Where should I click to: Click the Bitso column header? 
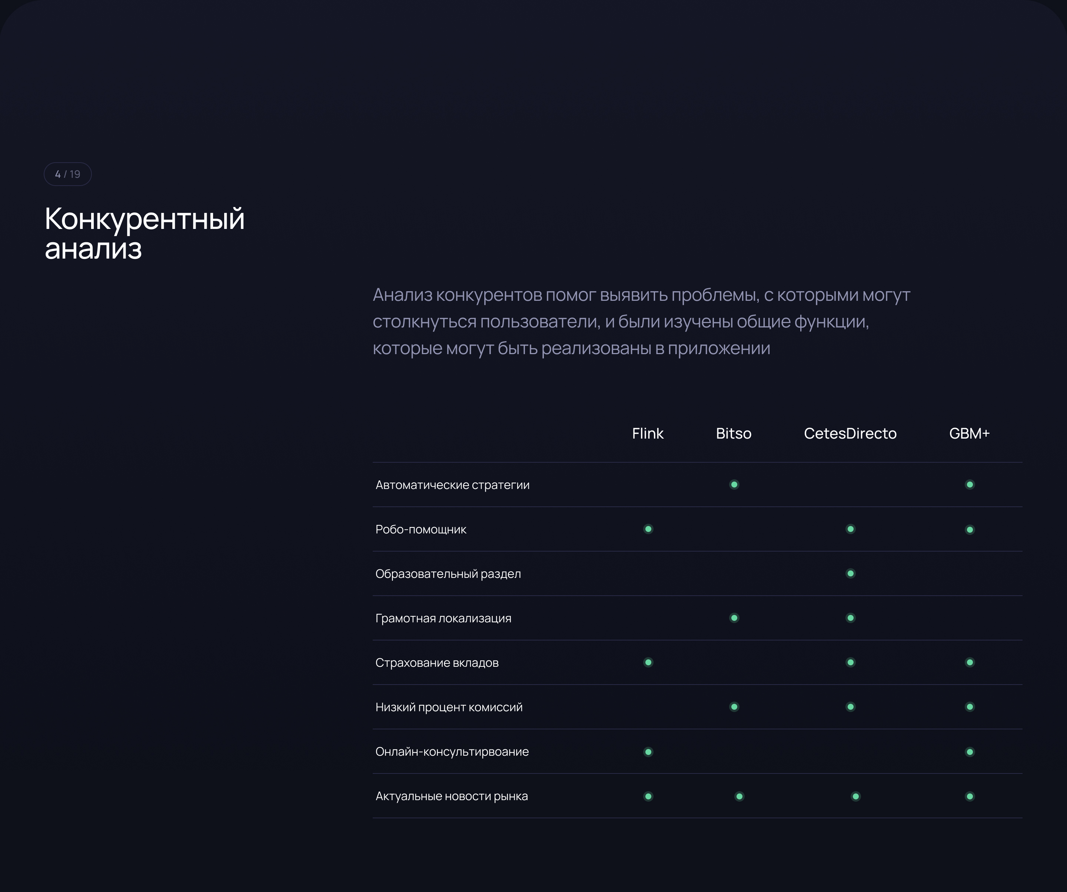coord(733,433)
